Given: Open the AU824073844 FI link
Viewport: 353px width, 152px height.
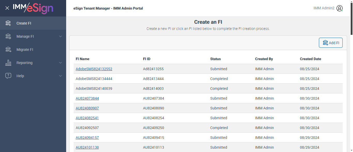Looking at the screenshot, I should click(87, 98).
